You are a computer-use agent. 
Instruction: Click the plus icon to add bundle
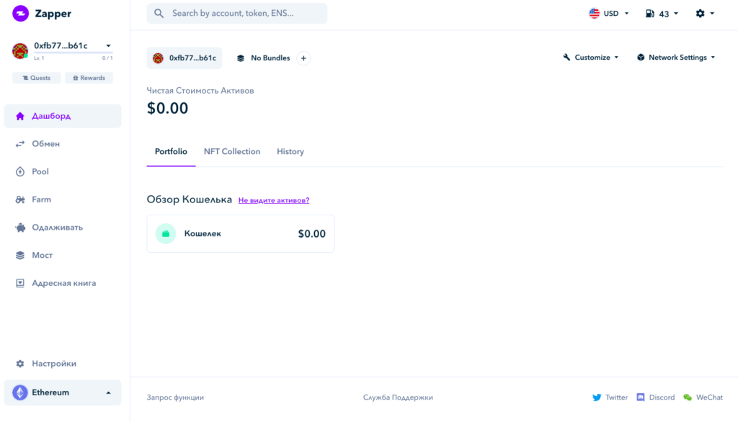pos(303,58)
